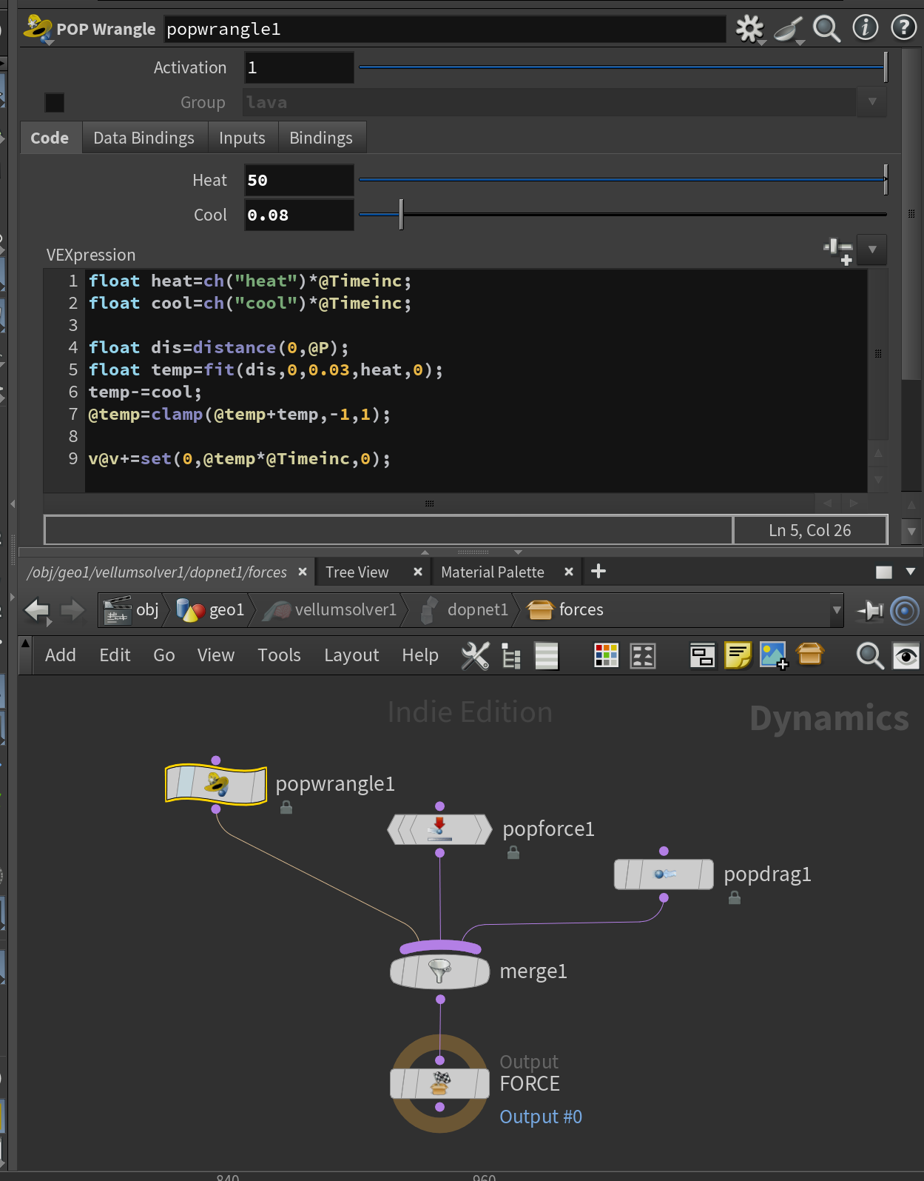924x1181 pixels.
Task: Open the Data Bindings tab
Action: (x=144, y=138)
